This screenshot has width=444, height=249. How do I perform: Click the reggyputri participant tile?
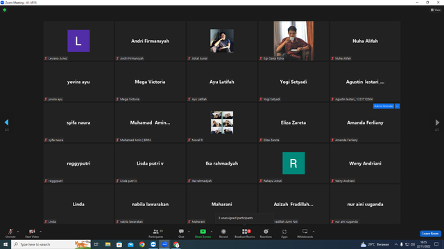click(78, 163)
